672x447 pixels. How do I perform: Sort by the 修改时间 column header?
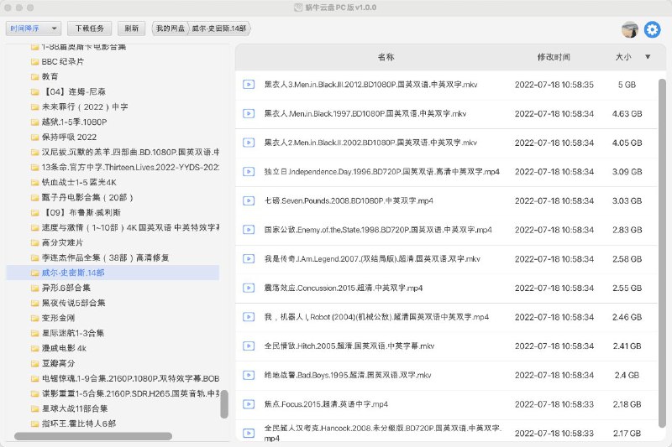click(x=553, y=57)
